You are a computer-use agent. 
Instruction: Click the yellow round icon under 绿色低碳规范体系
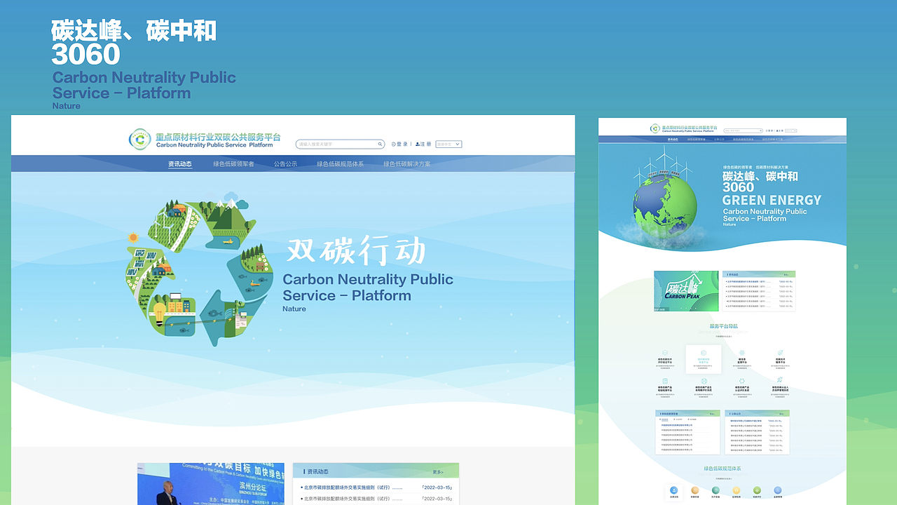coord(737,491)
